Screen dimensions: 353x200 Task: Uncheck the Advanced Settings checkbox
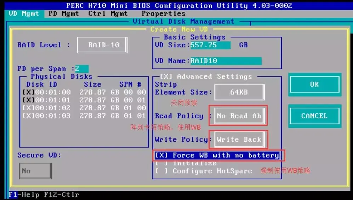pyautogui.click(x=166, y=76)
